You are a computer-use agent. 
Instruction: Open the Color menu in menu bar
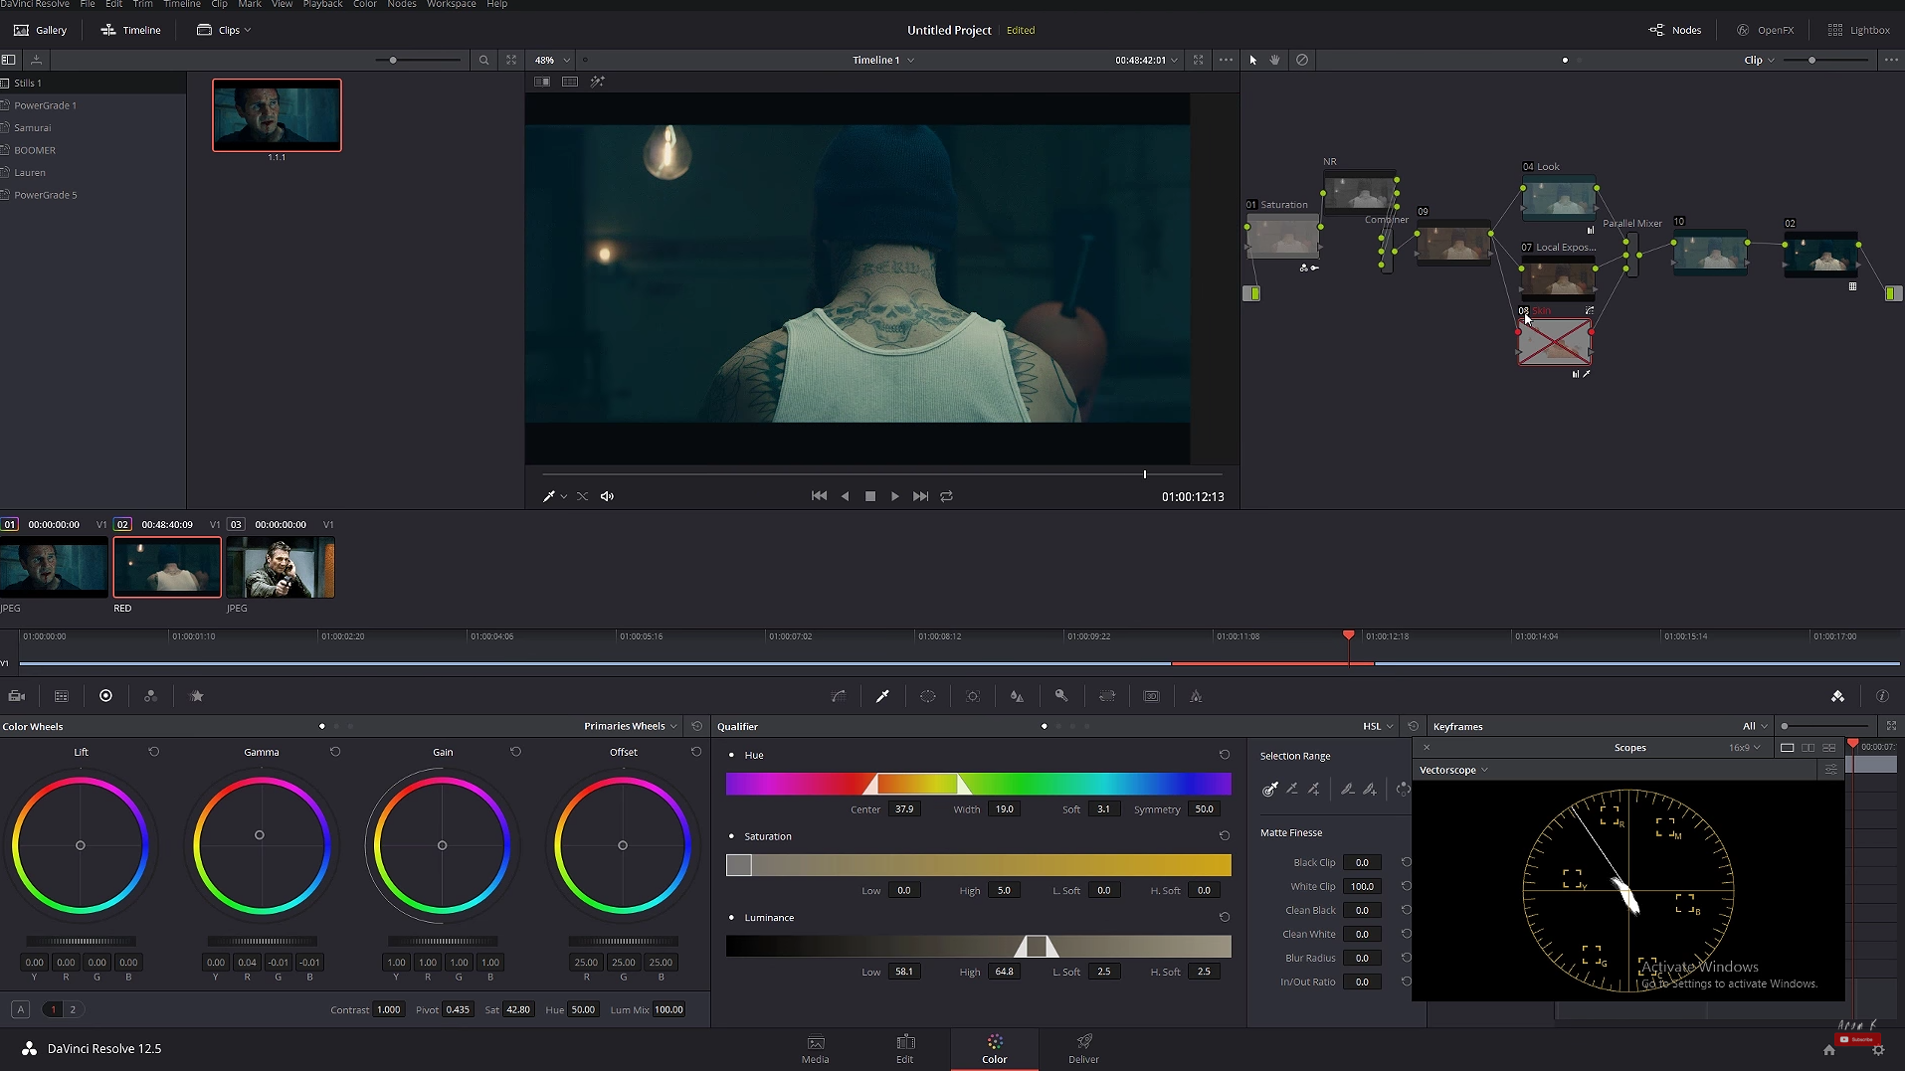364,5
